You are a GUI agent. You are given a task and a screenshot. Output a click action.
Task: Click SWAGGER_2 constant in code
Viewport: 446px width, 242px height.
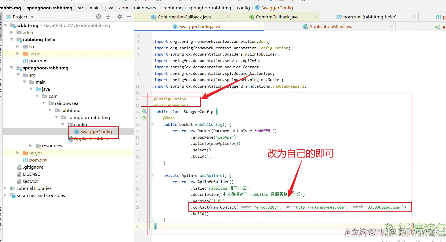(264, 131)
